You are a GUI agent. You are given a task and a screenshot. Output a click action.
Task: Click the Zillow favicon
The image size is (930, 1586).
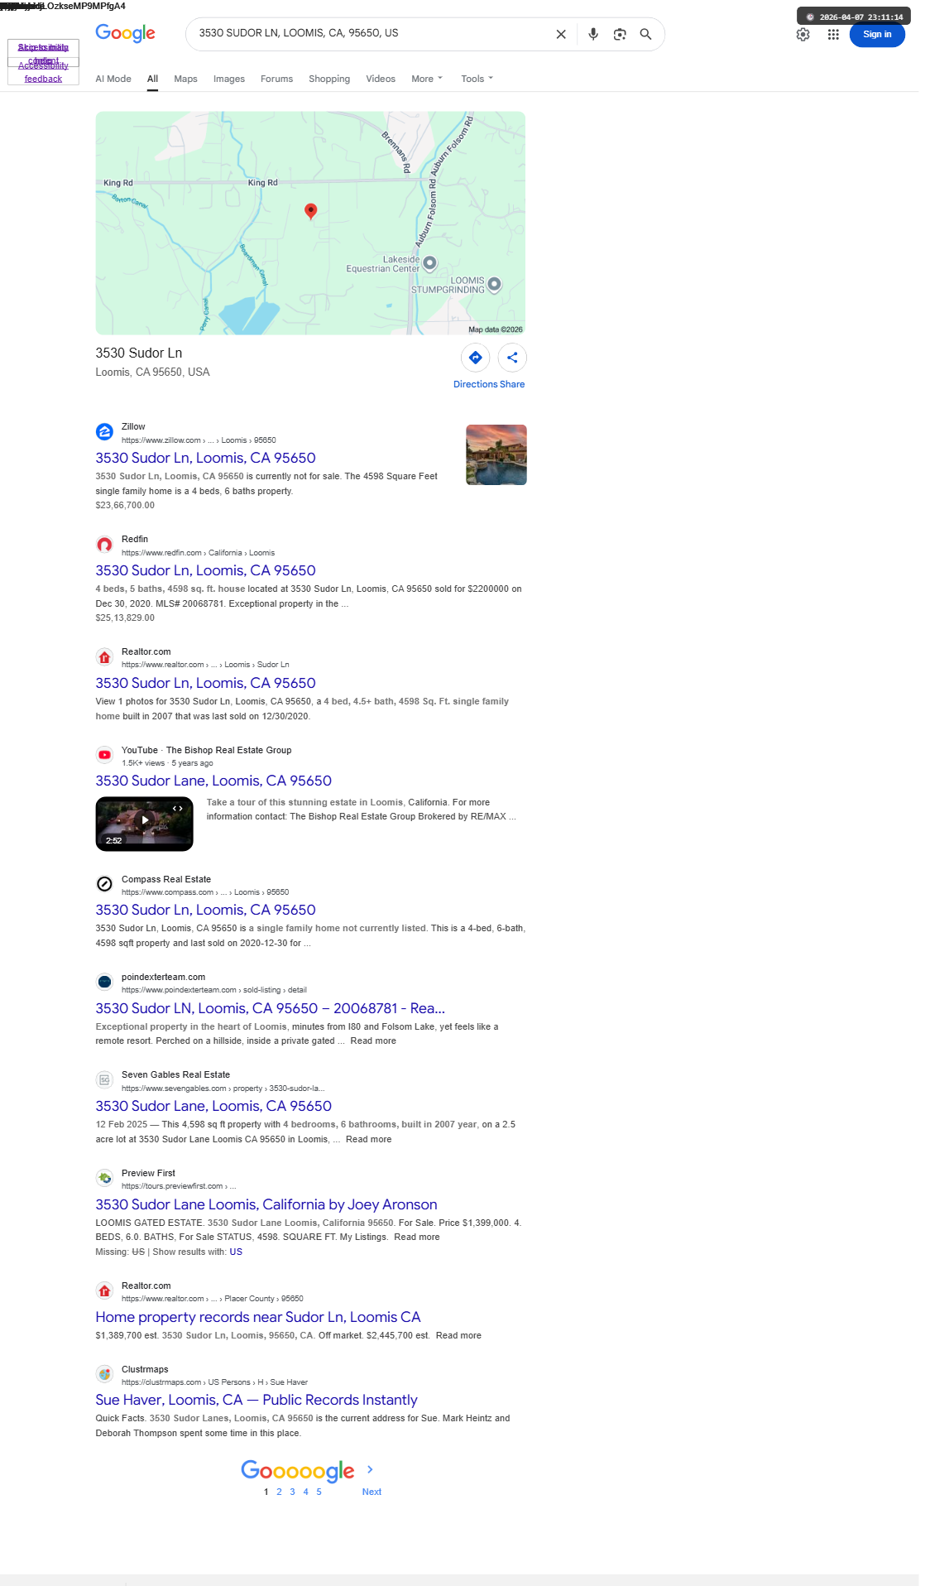tap(104, 432)
